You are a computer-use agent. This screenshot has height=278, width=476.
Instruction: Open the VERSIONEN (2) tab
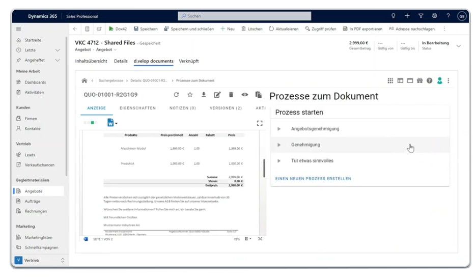point(226,108)
